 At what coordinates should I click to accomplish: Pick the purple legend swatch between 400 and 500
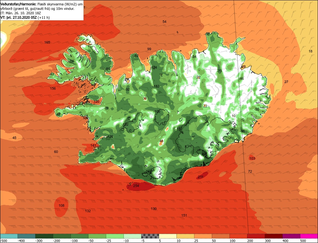click(x=291, y=236)
